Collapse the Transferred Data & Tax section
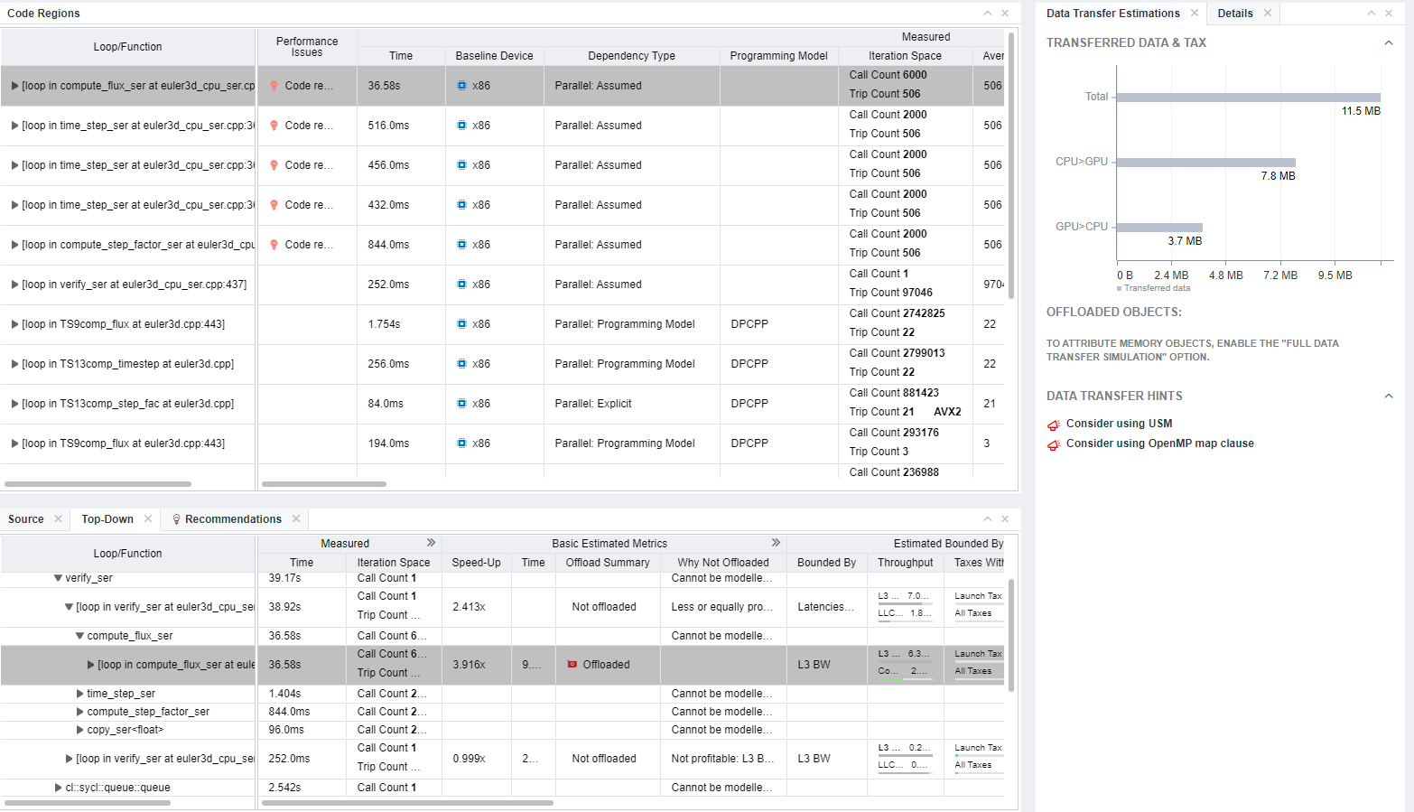 pyautogui.click(x=1388, y=42)
